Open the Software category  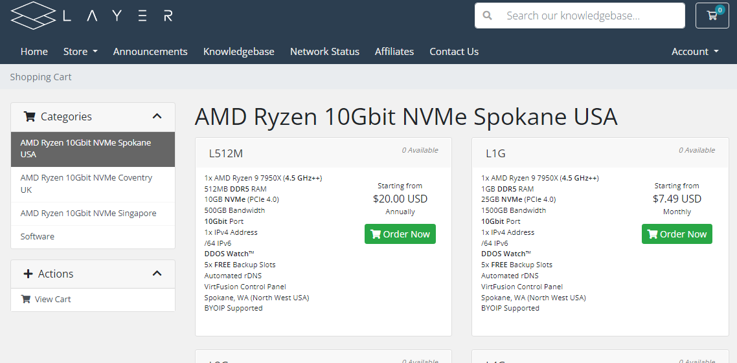93,237
